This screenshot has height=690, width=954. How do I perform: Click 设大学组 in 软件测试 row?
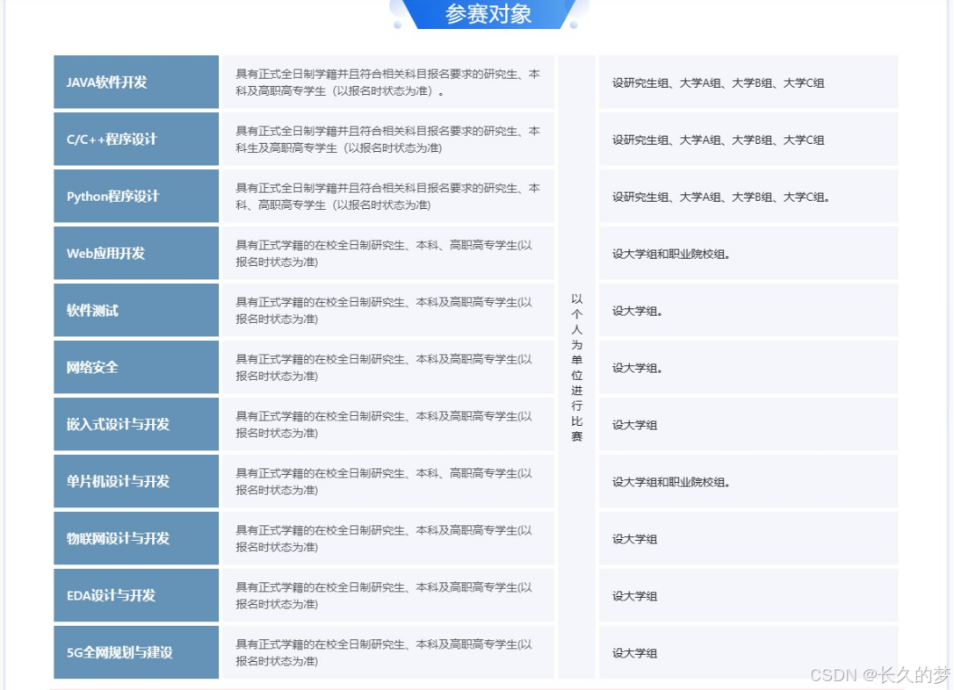[x=637, y=312]
